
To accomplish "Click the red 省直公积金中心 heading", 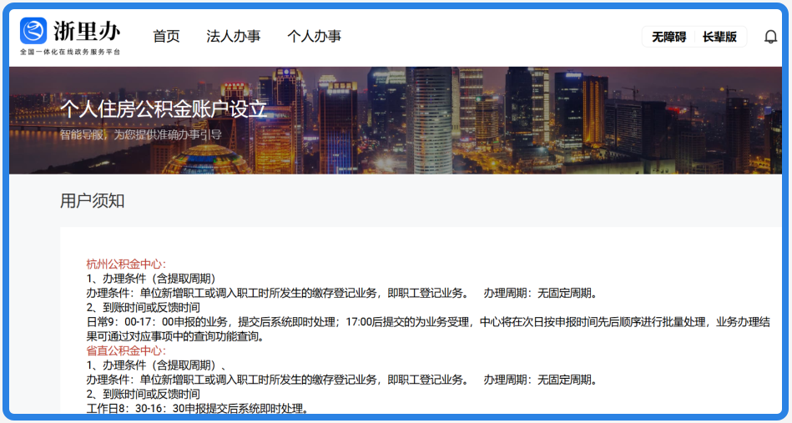I will pos(126,350).
